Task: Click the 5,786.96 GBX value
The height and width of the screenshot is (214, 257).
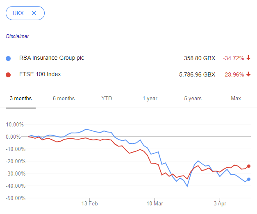Action: (197, 74)
